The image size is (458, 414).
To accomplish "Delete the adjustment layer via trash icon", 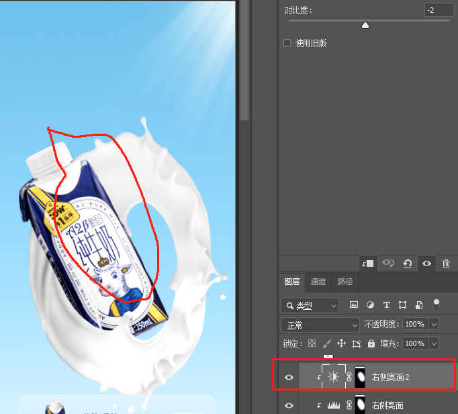I will click(446, 263).
